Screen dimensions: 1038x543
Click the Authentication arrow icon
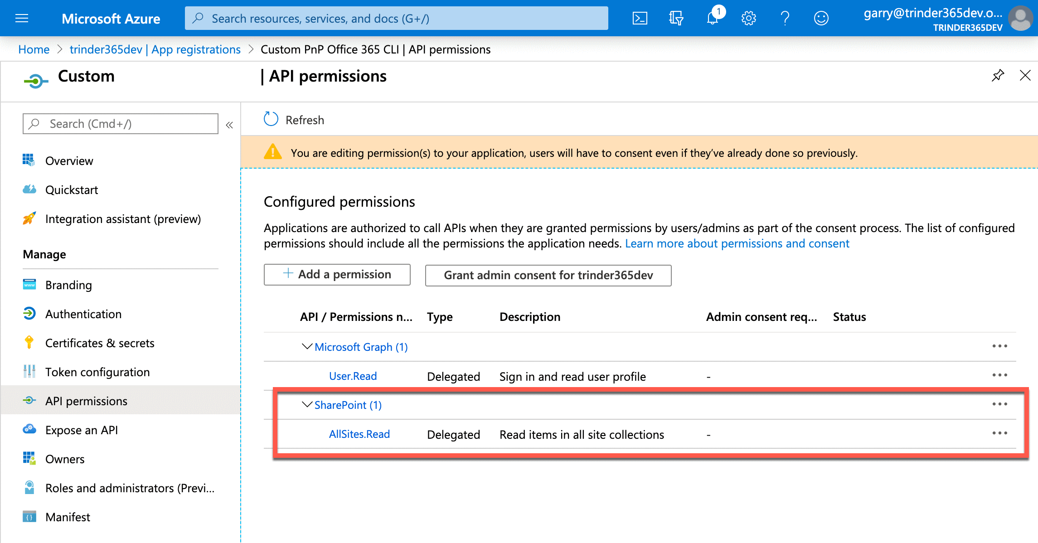pyautogui.click(x=29, y=313)
